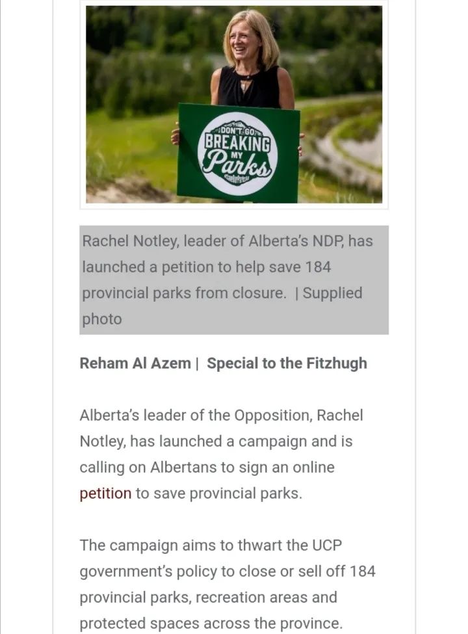Click the text protected spaces across the province
The width and height of the screenshot is (468, 634).
211,624
